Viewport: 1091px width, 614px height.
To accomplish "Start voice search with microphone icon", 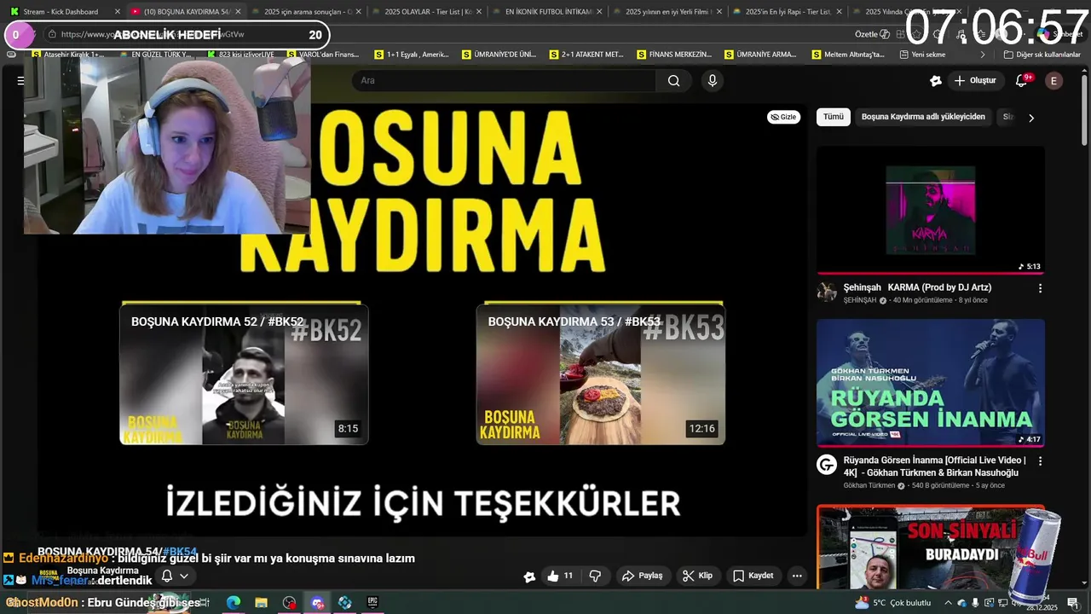I will tap(713, 81).
